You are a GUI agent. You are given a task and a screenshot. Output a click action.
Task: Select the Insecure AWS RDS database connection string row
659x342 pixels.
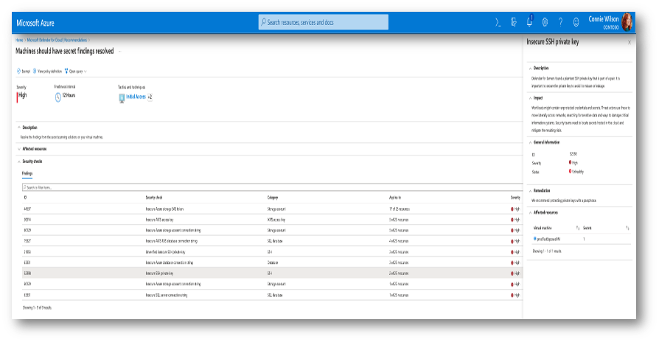pyautogui.click(x=272, y=241)
